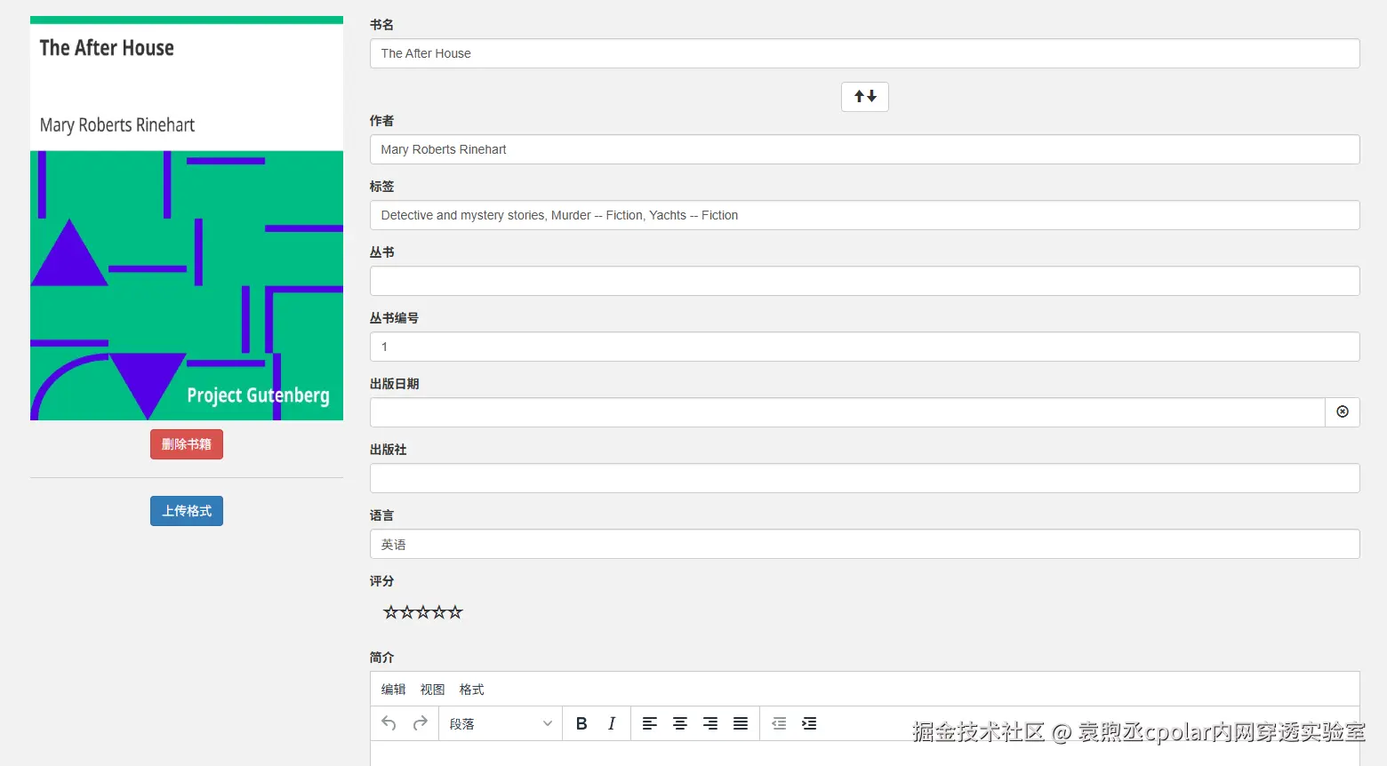Click the blue 上传格式 button
The image size is (1387, 766).
(x=187, y=511)
